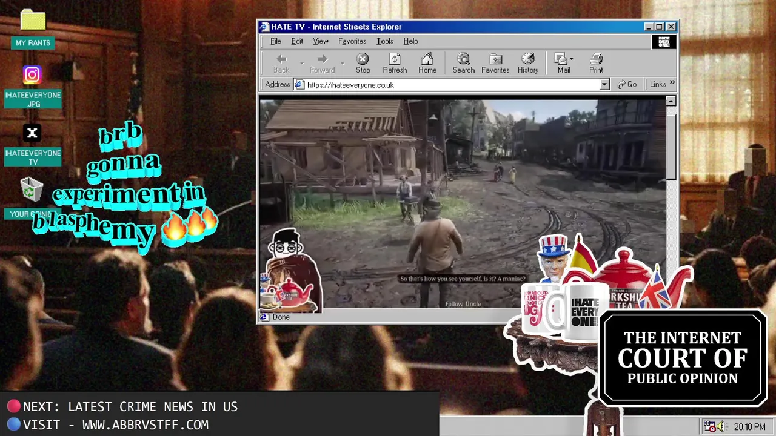
Task: Open the Favorites toolbar button
Action: (x=495, y=63)
